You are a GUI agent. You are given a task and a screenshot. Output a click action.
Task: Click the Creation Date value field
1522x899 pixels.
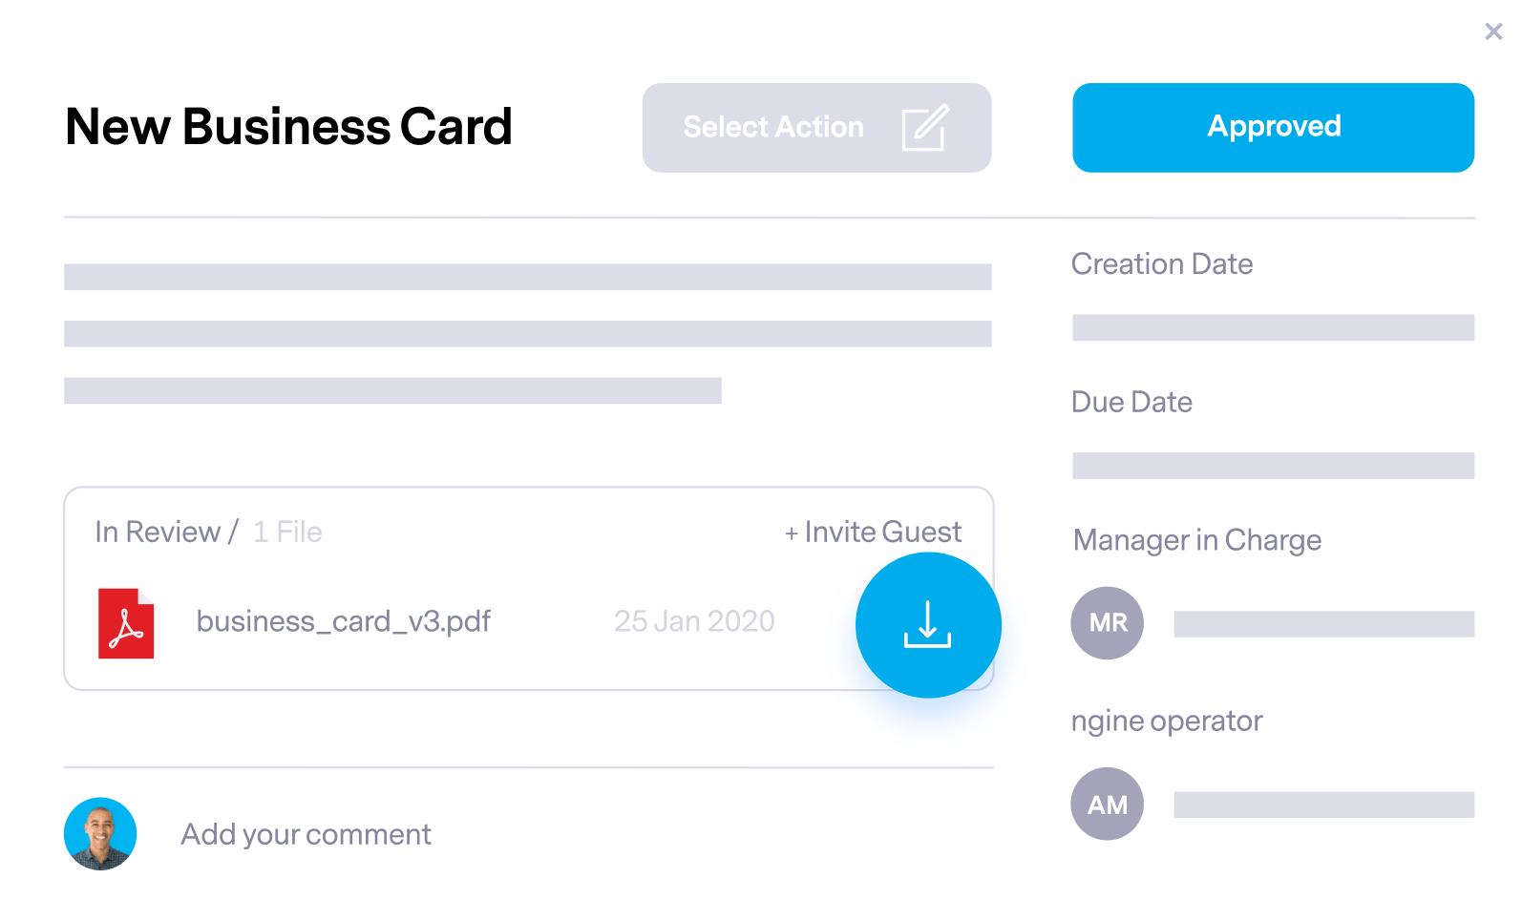(x=1273, y=327)
